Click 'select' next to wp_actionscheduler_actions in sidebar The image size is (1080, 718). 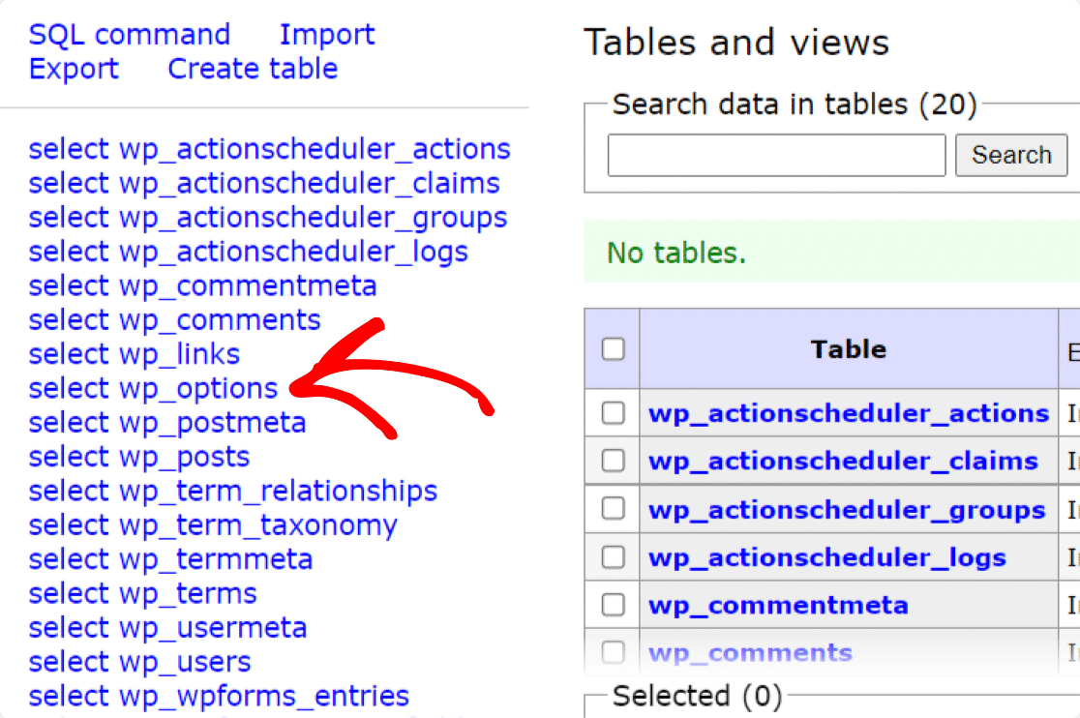click(69, 149)
